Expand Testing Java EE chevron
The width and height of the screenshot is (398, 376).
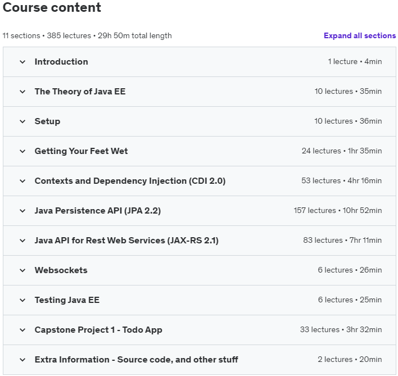(22, 300)
